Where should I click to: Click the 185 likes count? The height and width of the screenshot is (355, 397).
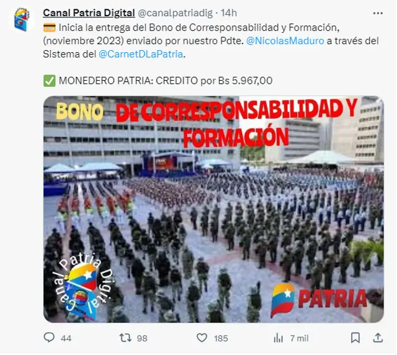pos(221,338)
